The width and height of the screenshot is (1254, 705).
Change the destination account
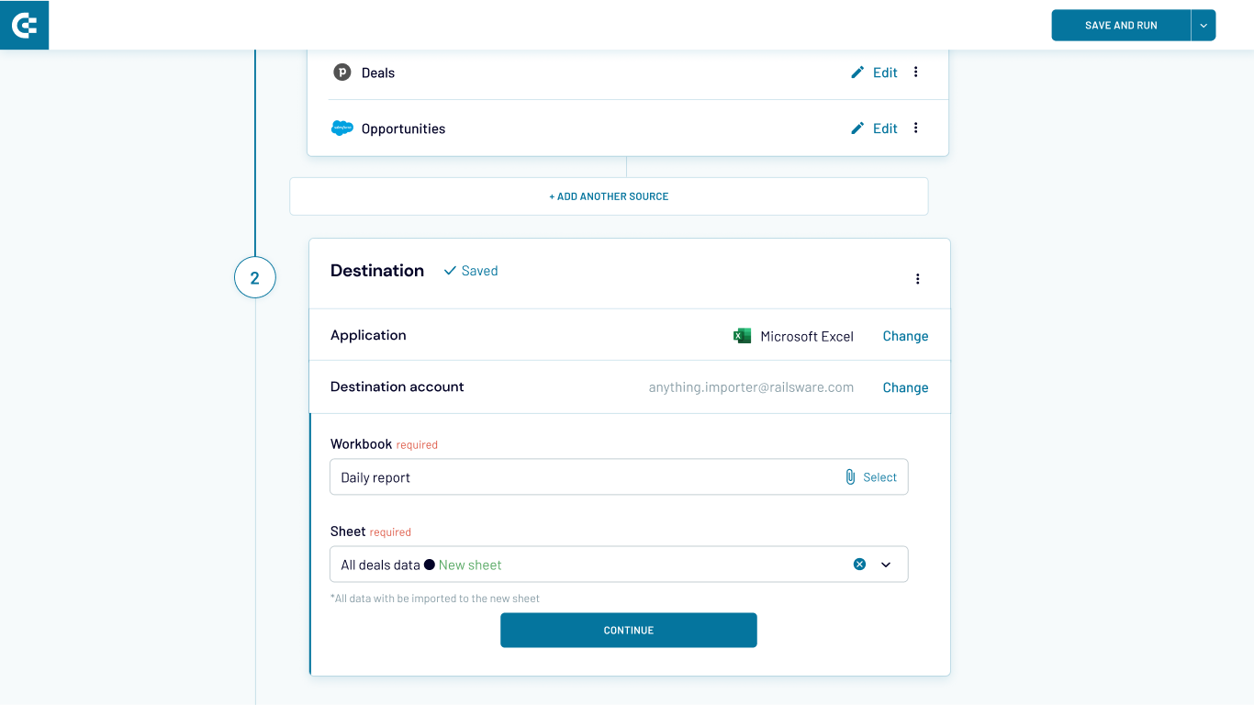pyautogui.click(x=905, y=387)
